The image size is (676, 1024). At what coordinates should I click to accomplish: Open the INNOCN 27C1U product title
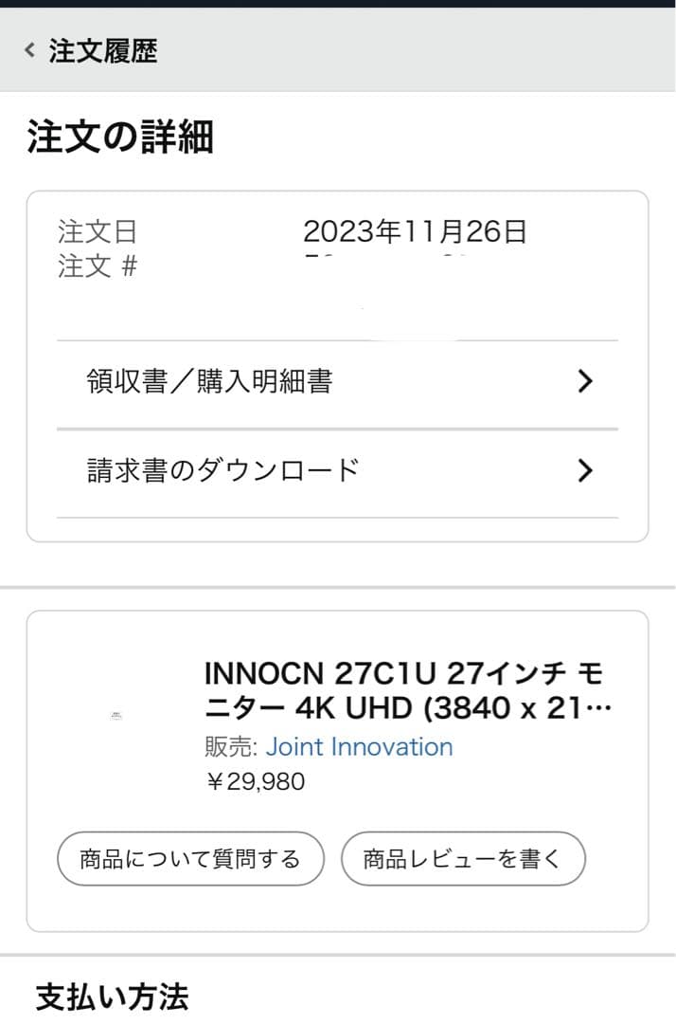407,689
